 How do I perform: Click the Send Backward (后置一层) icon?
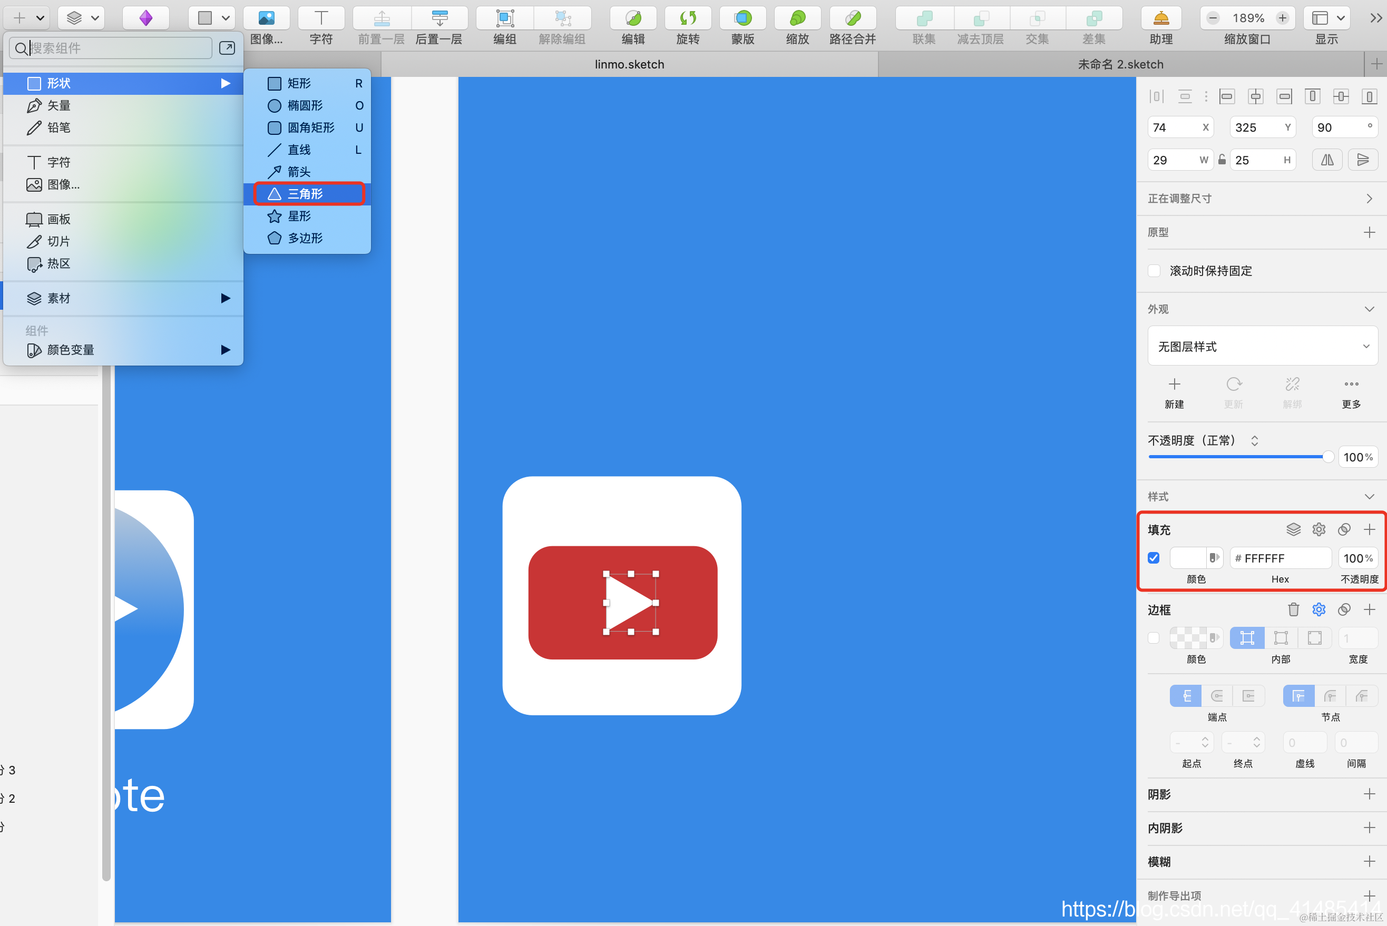pyautogui.click(x=439, y=18)
